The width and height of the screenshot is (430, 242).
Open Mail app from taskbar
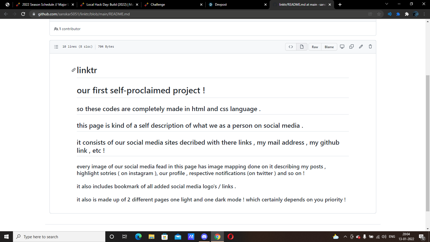point(178,237)
